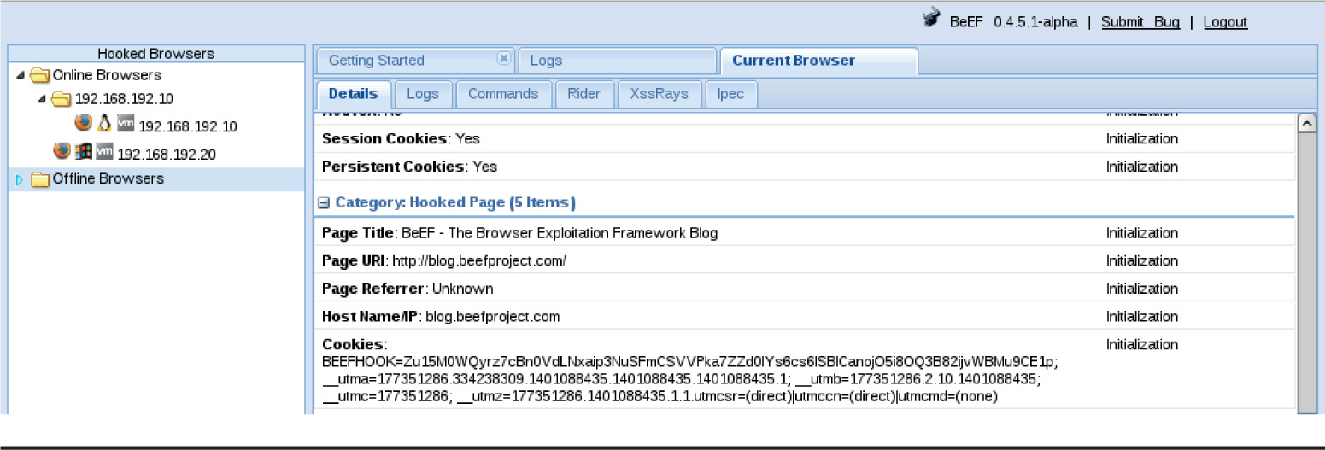
Task: Close the Getting Started tab
Action: (504, 59)
